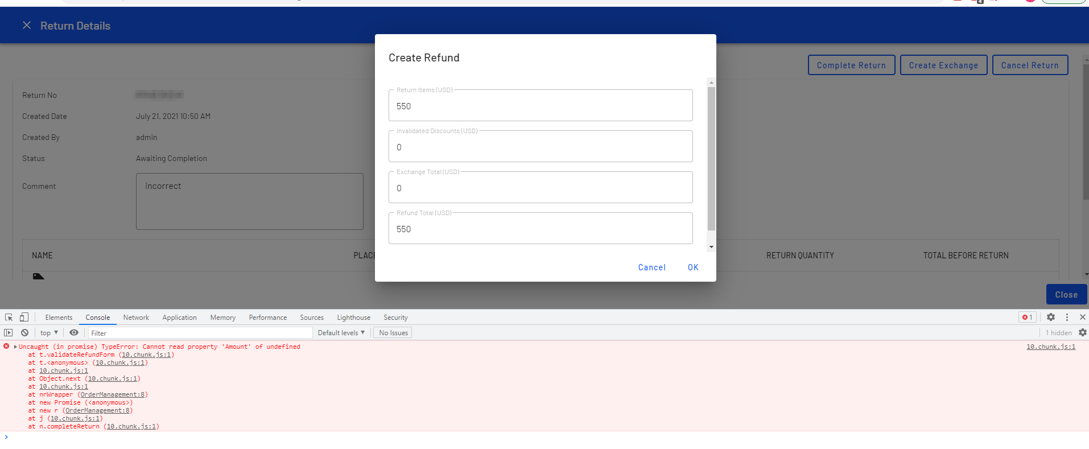Click the red error count badge
Screen dimensions: 1089x449
[x=1027, y=318]
